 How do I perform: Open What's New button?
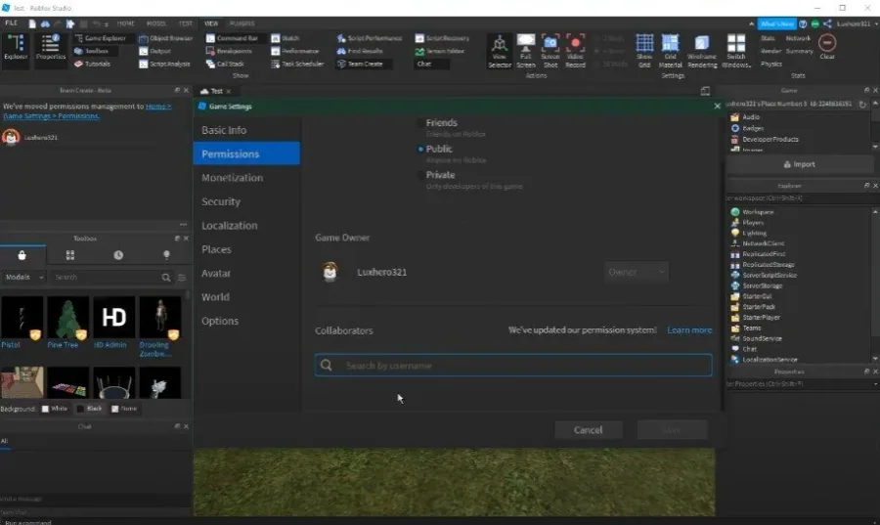point(776,23)
